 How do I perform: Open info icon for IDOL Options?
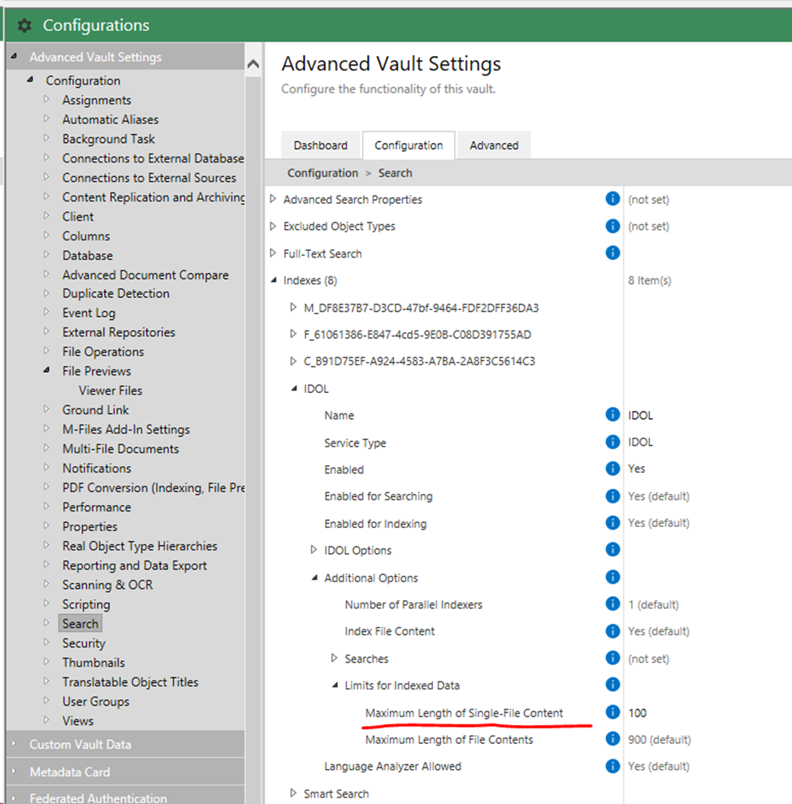[612, 550]
